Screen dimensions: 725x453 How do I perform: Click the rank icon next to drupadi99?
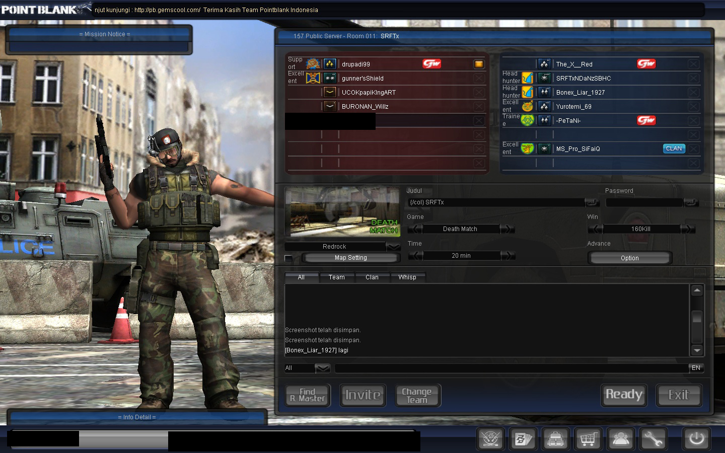point(330,64)
